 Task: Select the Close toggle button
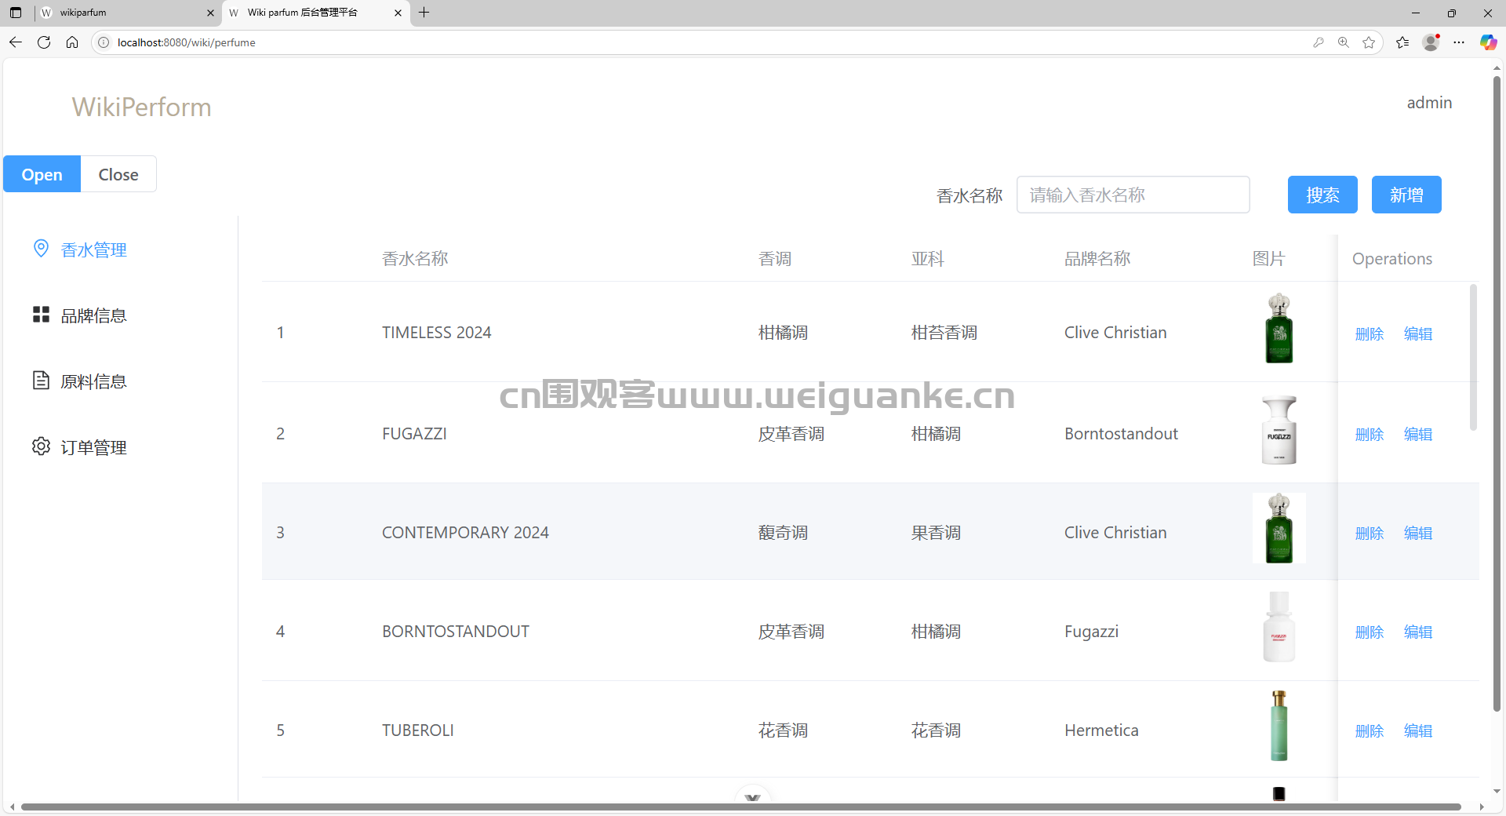[118, 174]
